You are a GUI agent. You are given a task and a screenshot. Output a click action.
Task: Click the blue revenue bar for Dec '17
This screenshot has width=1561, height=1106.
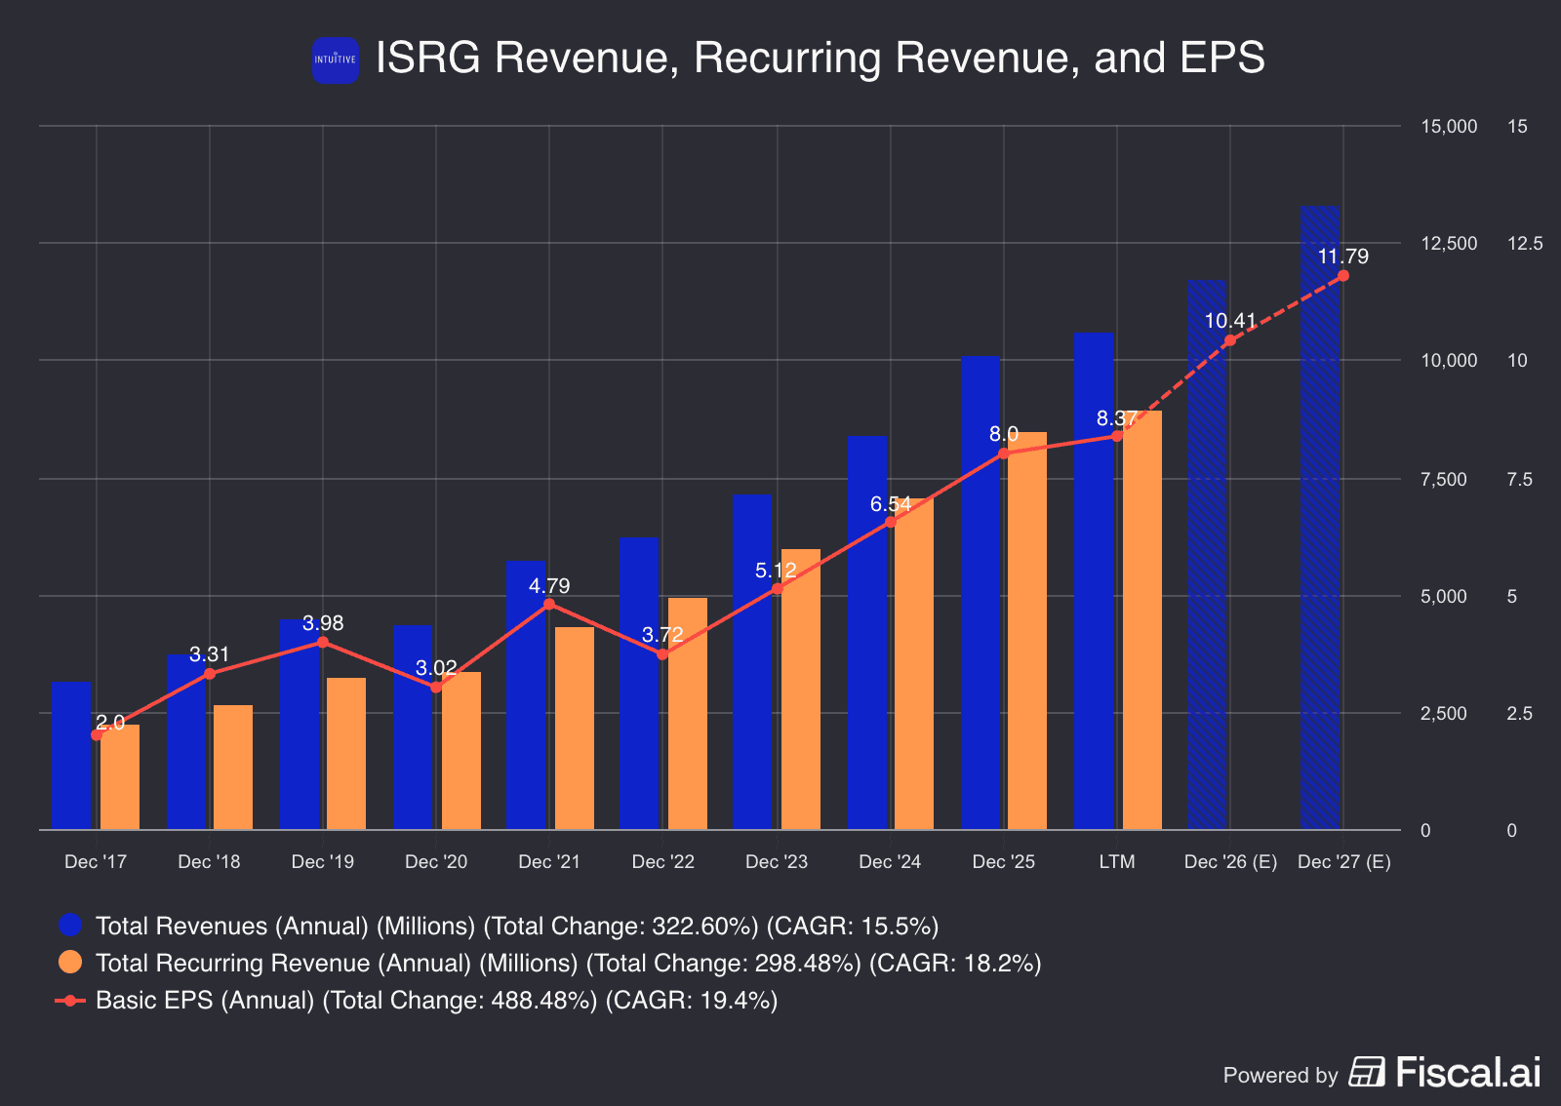72,756
